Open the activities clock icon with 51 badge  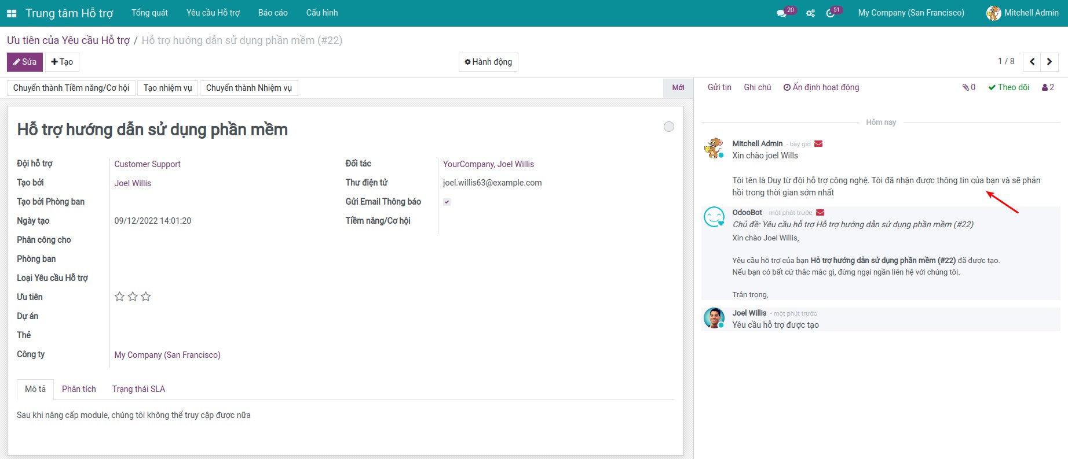pos(831,13)
